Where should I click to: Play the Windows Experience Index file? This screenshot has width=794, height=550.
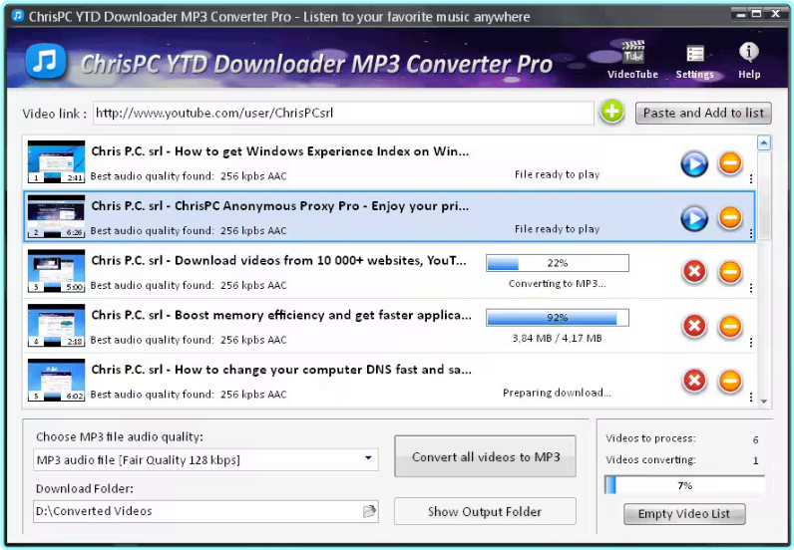(694, 163)
